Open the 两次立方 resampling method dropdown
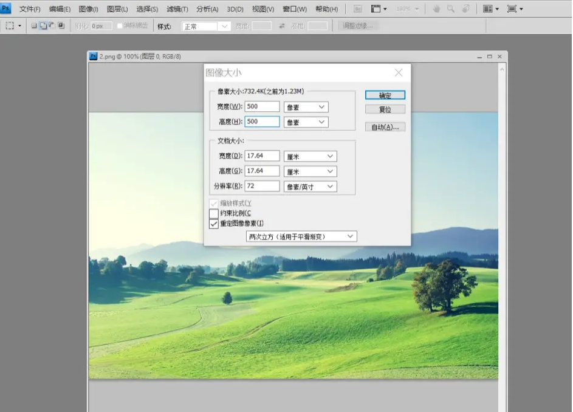 301,236
